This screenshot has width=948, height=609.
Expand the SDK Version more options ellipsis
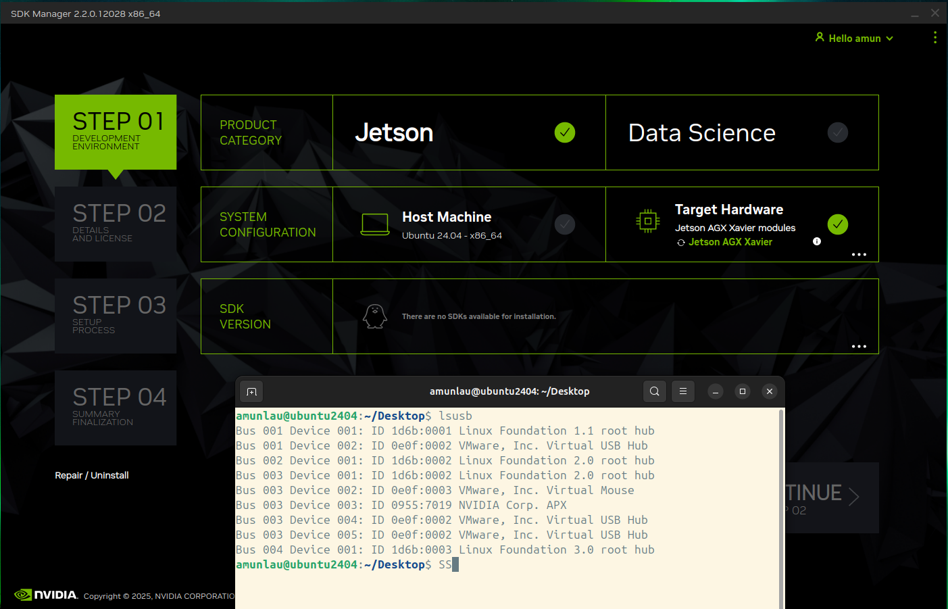click(x=859, y=347)
